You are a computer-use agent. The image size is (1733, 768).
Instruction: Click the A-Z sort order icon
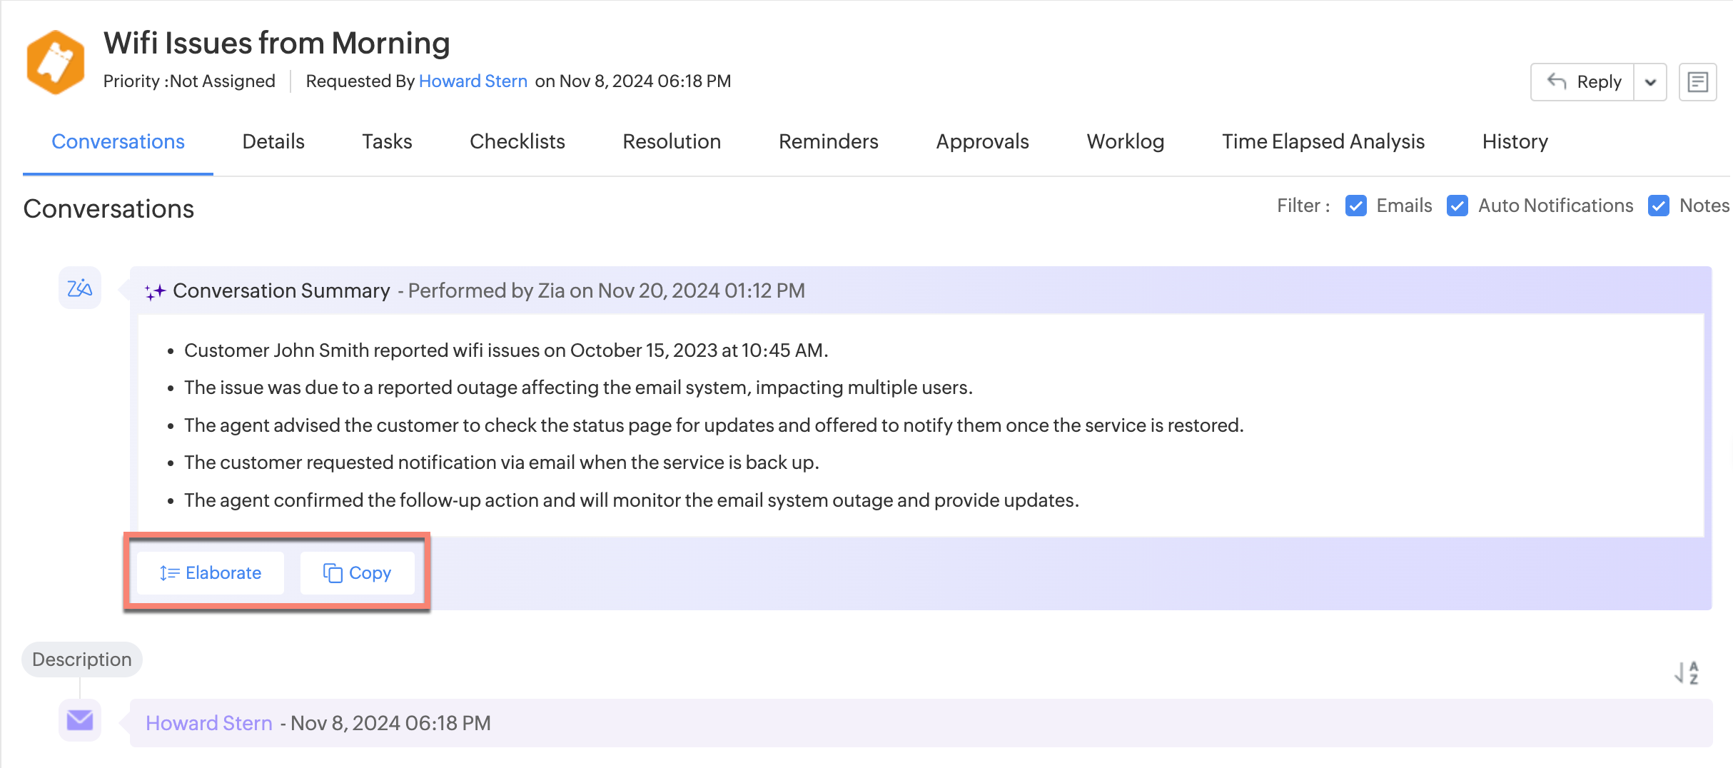coord(1687,672)
